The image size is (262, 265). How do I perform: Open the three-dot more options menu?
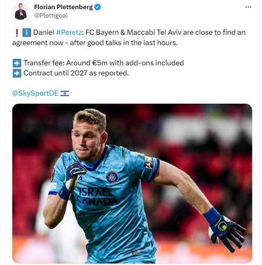coord(248,7)
